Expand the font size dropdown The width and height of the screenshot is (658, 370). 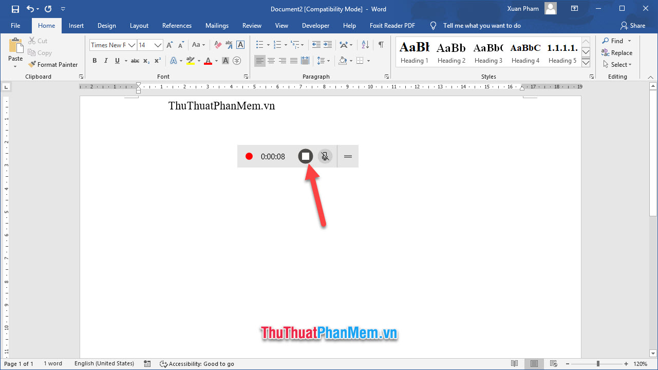[x=158, y=45]
